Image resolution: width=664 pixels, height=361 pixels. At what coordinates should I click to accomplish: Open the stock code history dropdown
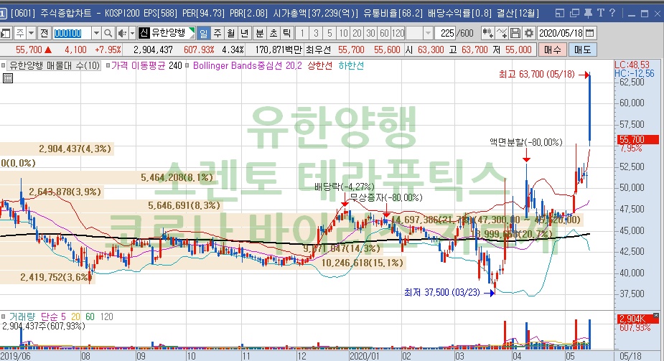click(97, 33)
